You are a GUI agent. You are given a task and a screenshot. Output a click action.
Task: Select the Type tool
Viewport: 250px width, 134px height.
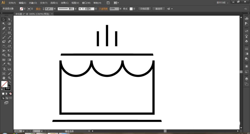point(9,28)
